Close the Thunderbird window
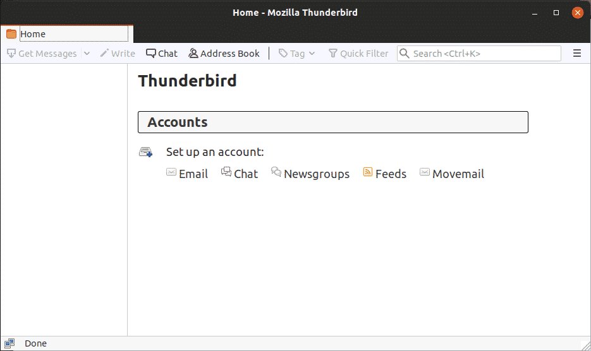591x351 pixels. point(578,13)
